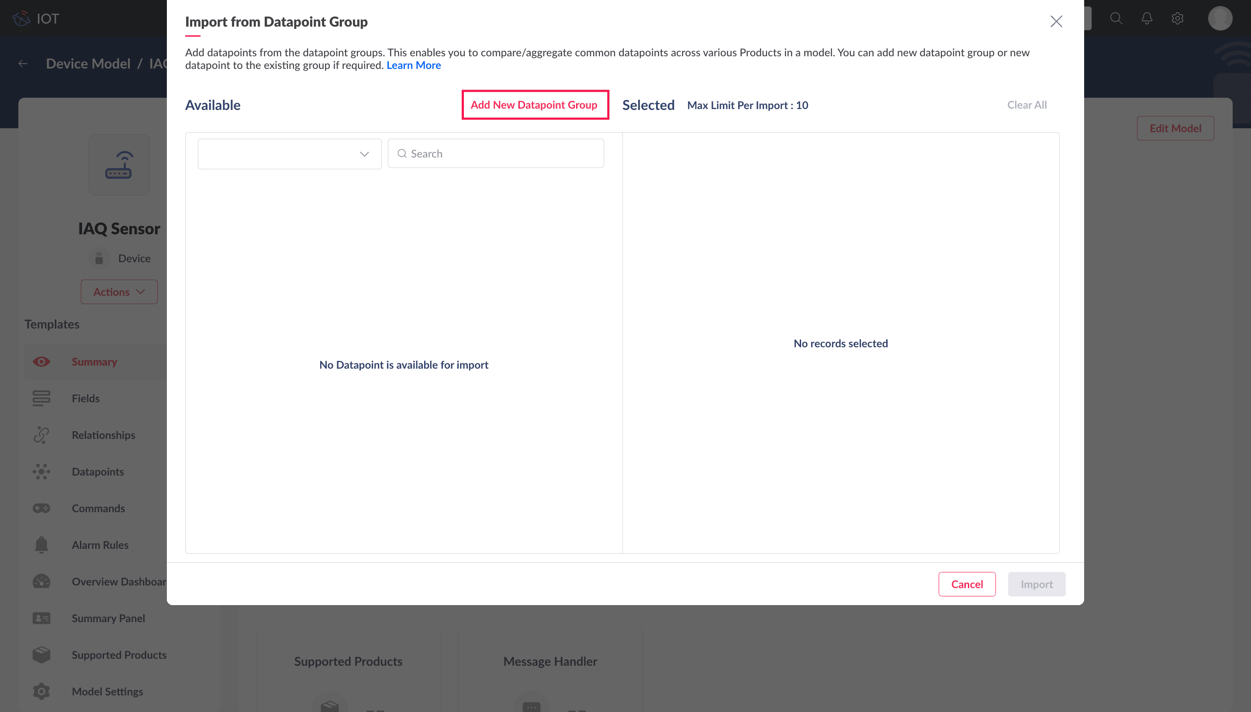Close the Import from Datapoint Group dialog

click(x=1056, y=21)
